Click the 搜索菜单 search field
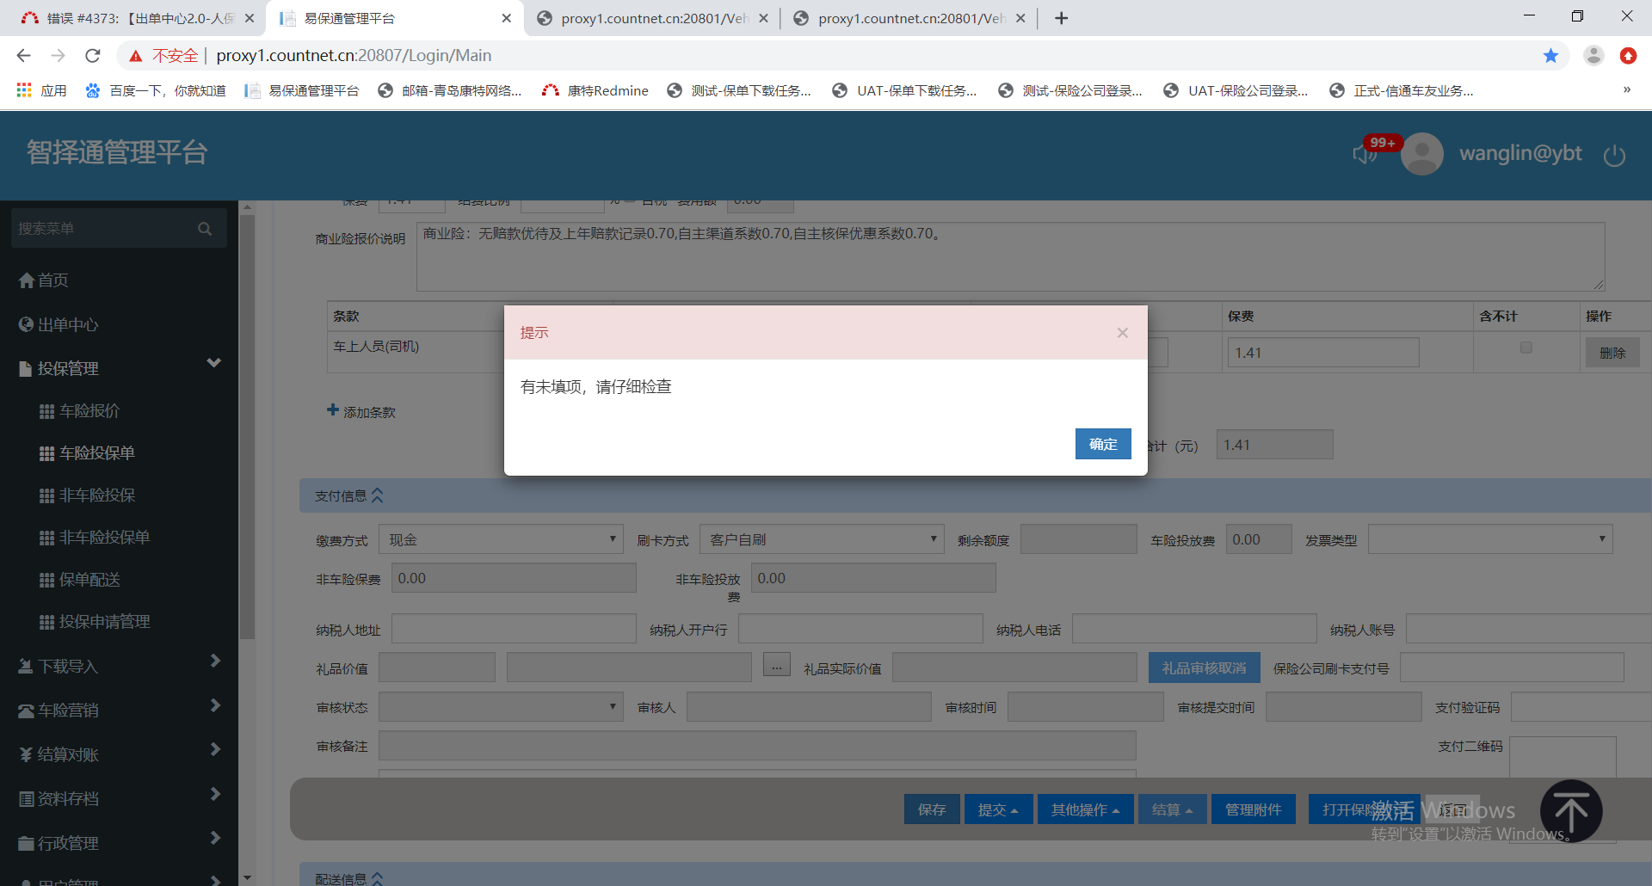This screenshot has height=886, width=1652. (119, 229)
